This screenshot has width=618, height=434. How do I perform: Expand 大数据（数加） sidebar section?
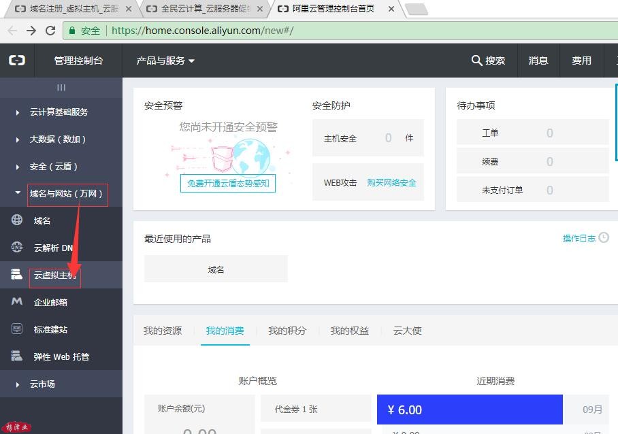click(61, 139)
